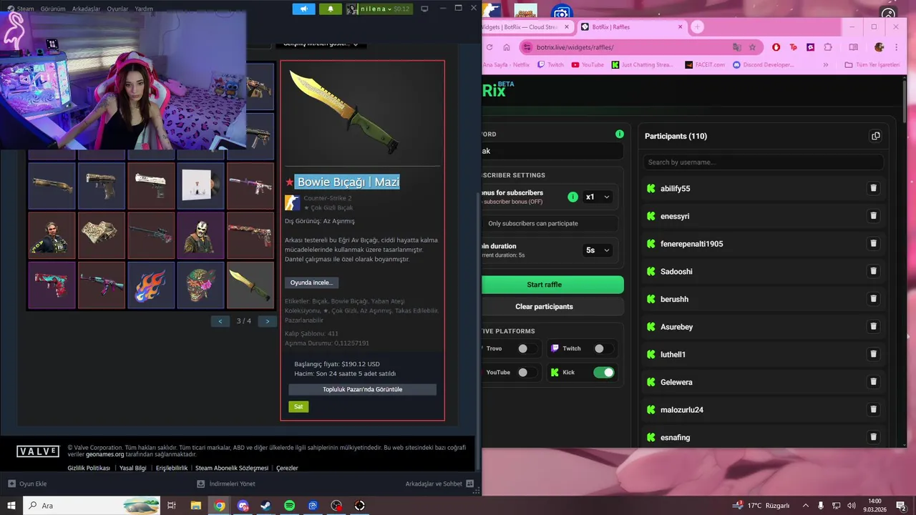Click the subscriber bonus info icon
The height and width of the screenshot is (515, 916).
[572, 197]
